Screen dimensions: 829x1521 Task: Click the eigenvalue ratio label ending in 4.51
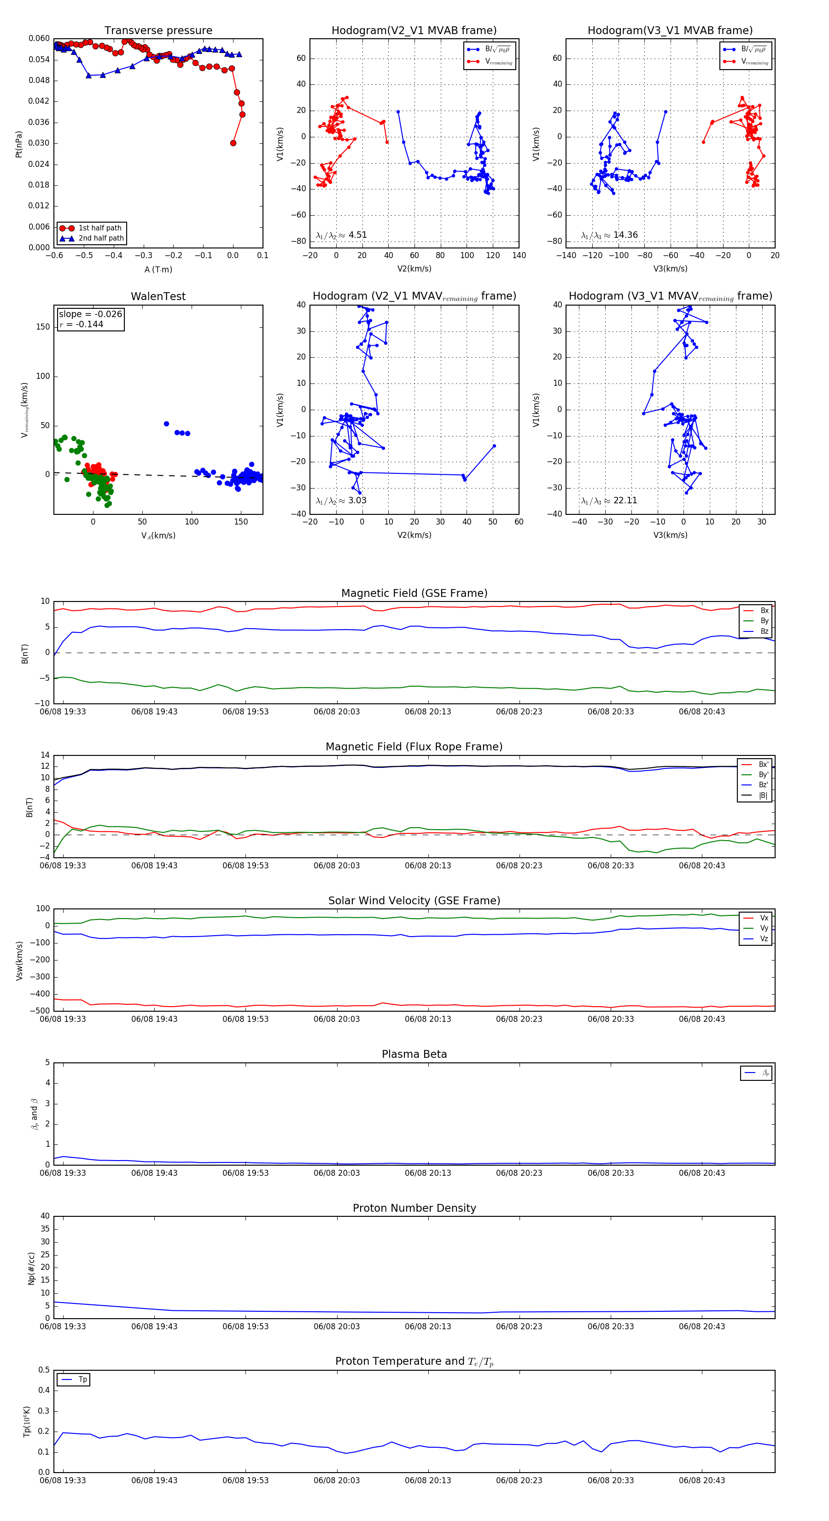pos(341,235)
